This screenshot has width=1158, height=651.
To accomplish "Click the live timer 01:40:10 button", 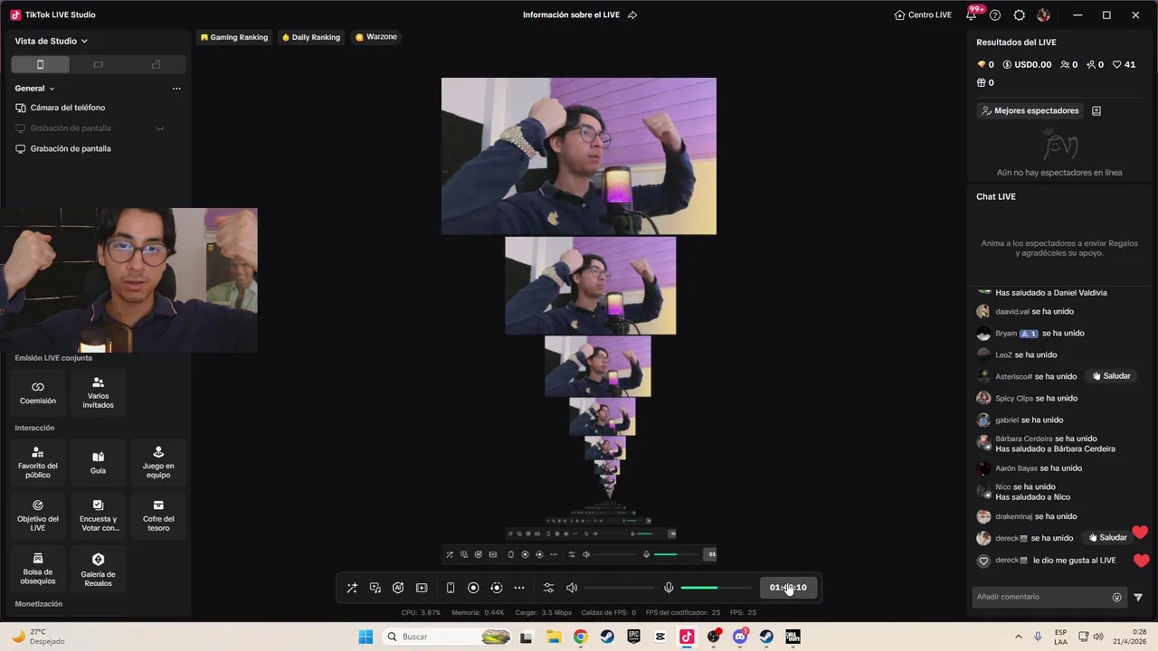I will (x=788, y=588).
